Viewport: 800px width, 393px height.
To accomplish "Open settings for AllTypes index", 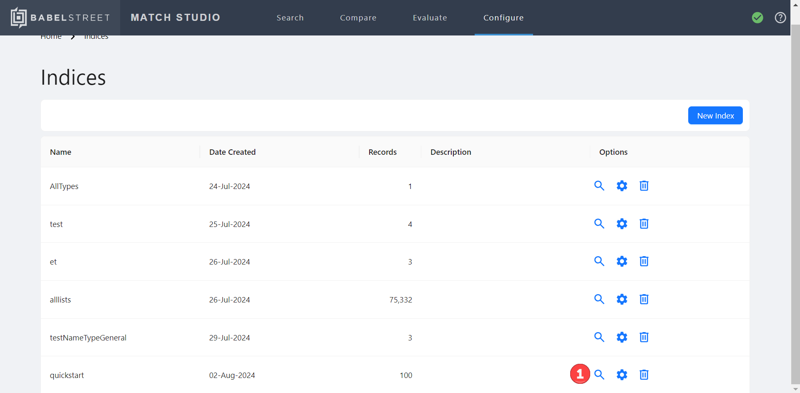I will pos(622,186).
